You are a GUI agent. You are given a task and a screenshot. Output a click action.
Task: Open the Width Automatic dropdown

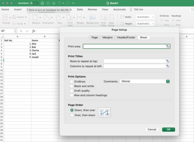coord(145,17)
